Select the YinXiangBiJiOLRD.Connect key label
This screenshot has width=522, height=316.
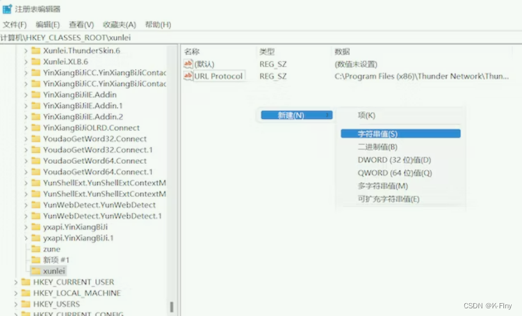click(91, 128)
